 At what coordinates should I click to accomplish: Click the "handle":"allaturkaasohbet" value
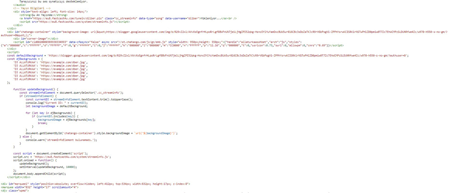tap(248, 42)
